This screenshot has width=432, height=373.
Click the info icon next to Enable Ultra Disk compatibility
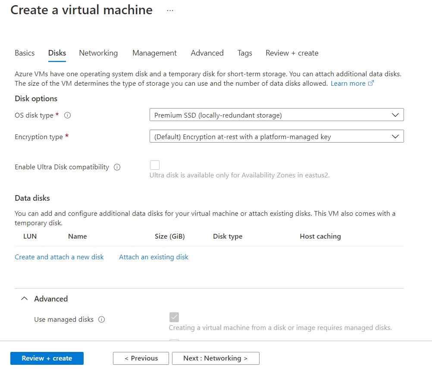tap(117, 167)
